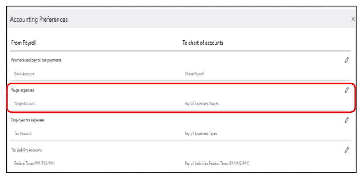Open Tax Liability Accounts edit pencil
Screen dimensions: 360x186
[x=347, y=150]
